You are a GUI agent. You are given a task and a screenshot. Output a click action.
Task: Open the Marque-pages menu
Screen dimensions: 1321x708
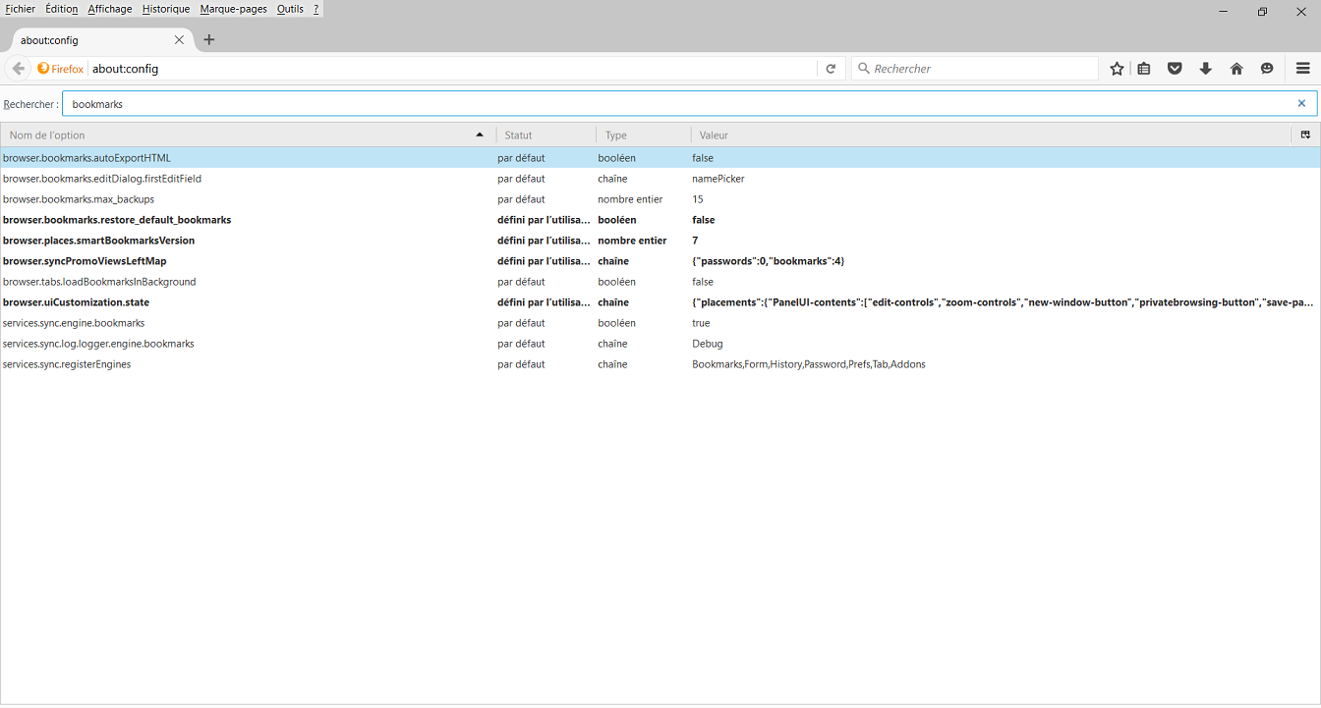point(233,9)
